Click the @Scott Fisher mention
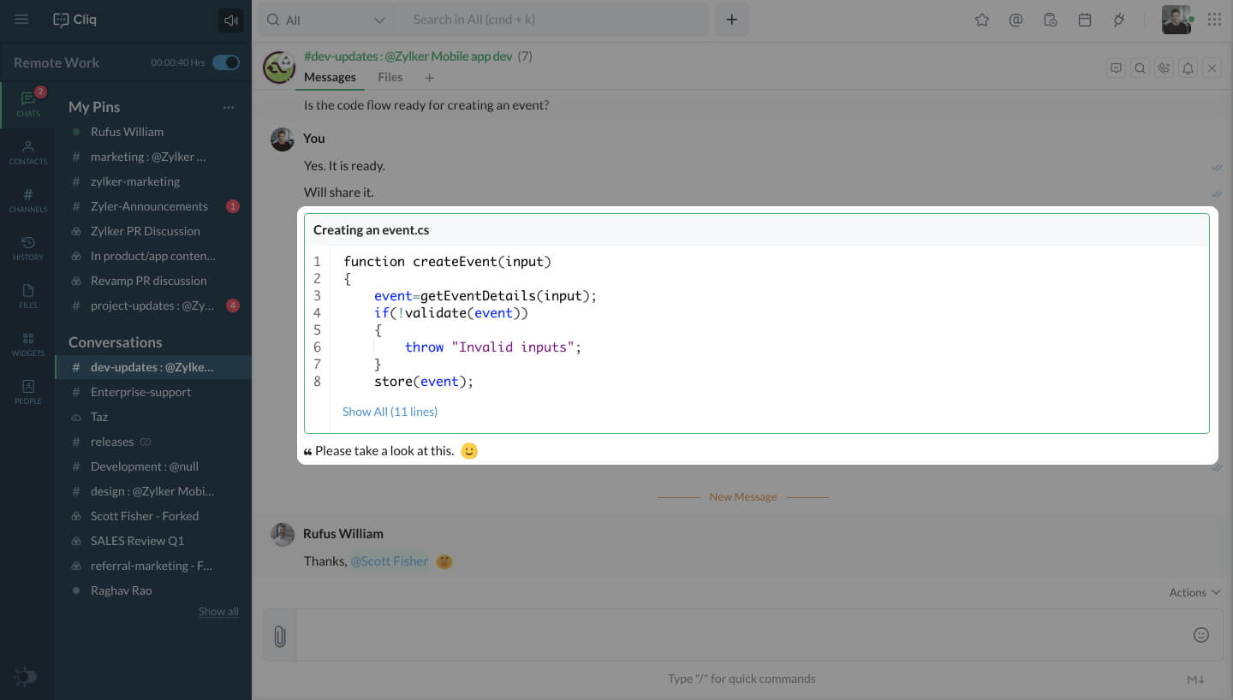Screen dimensions: 1233x700 tap(389, 561)
